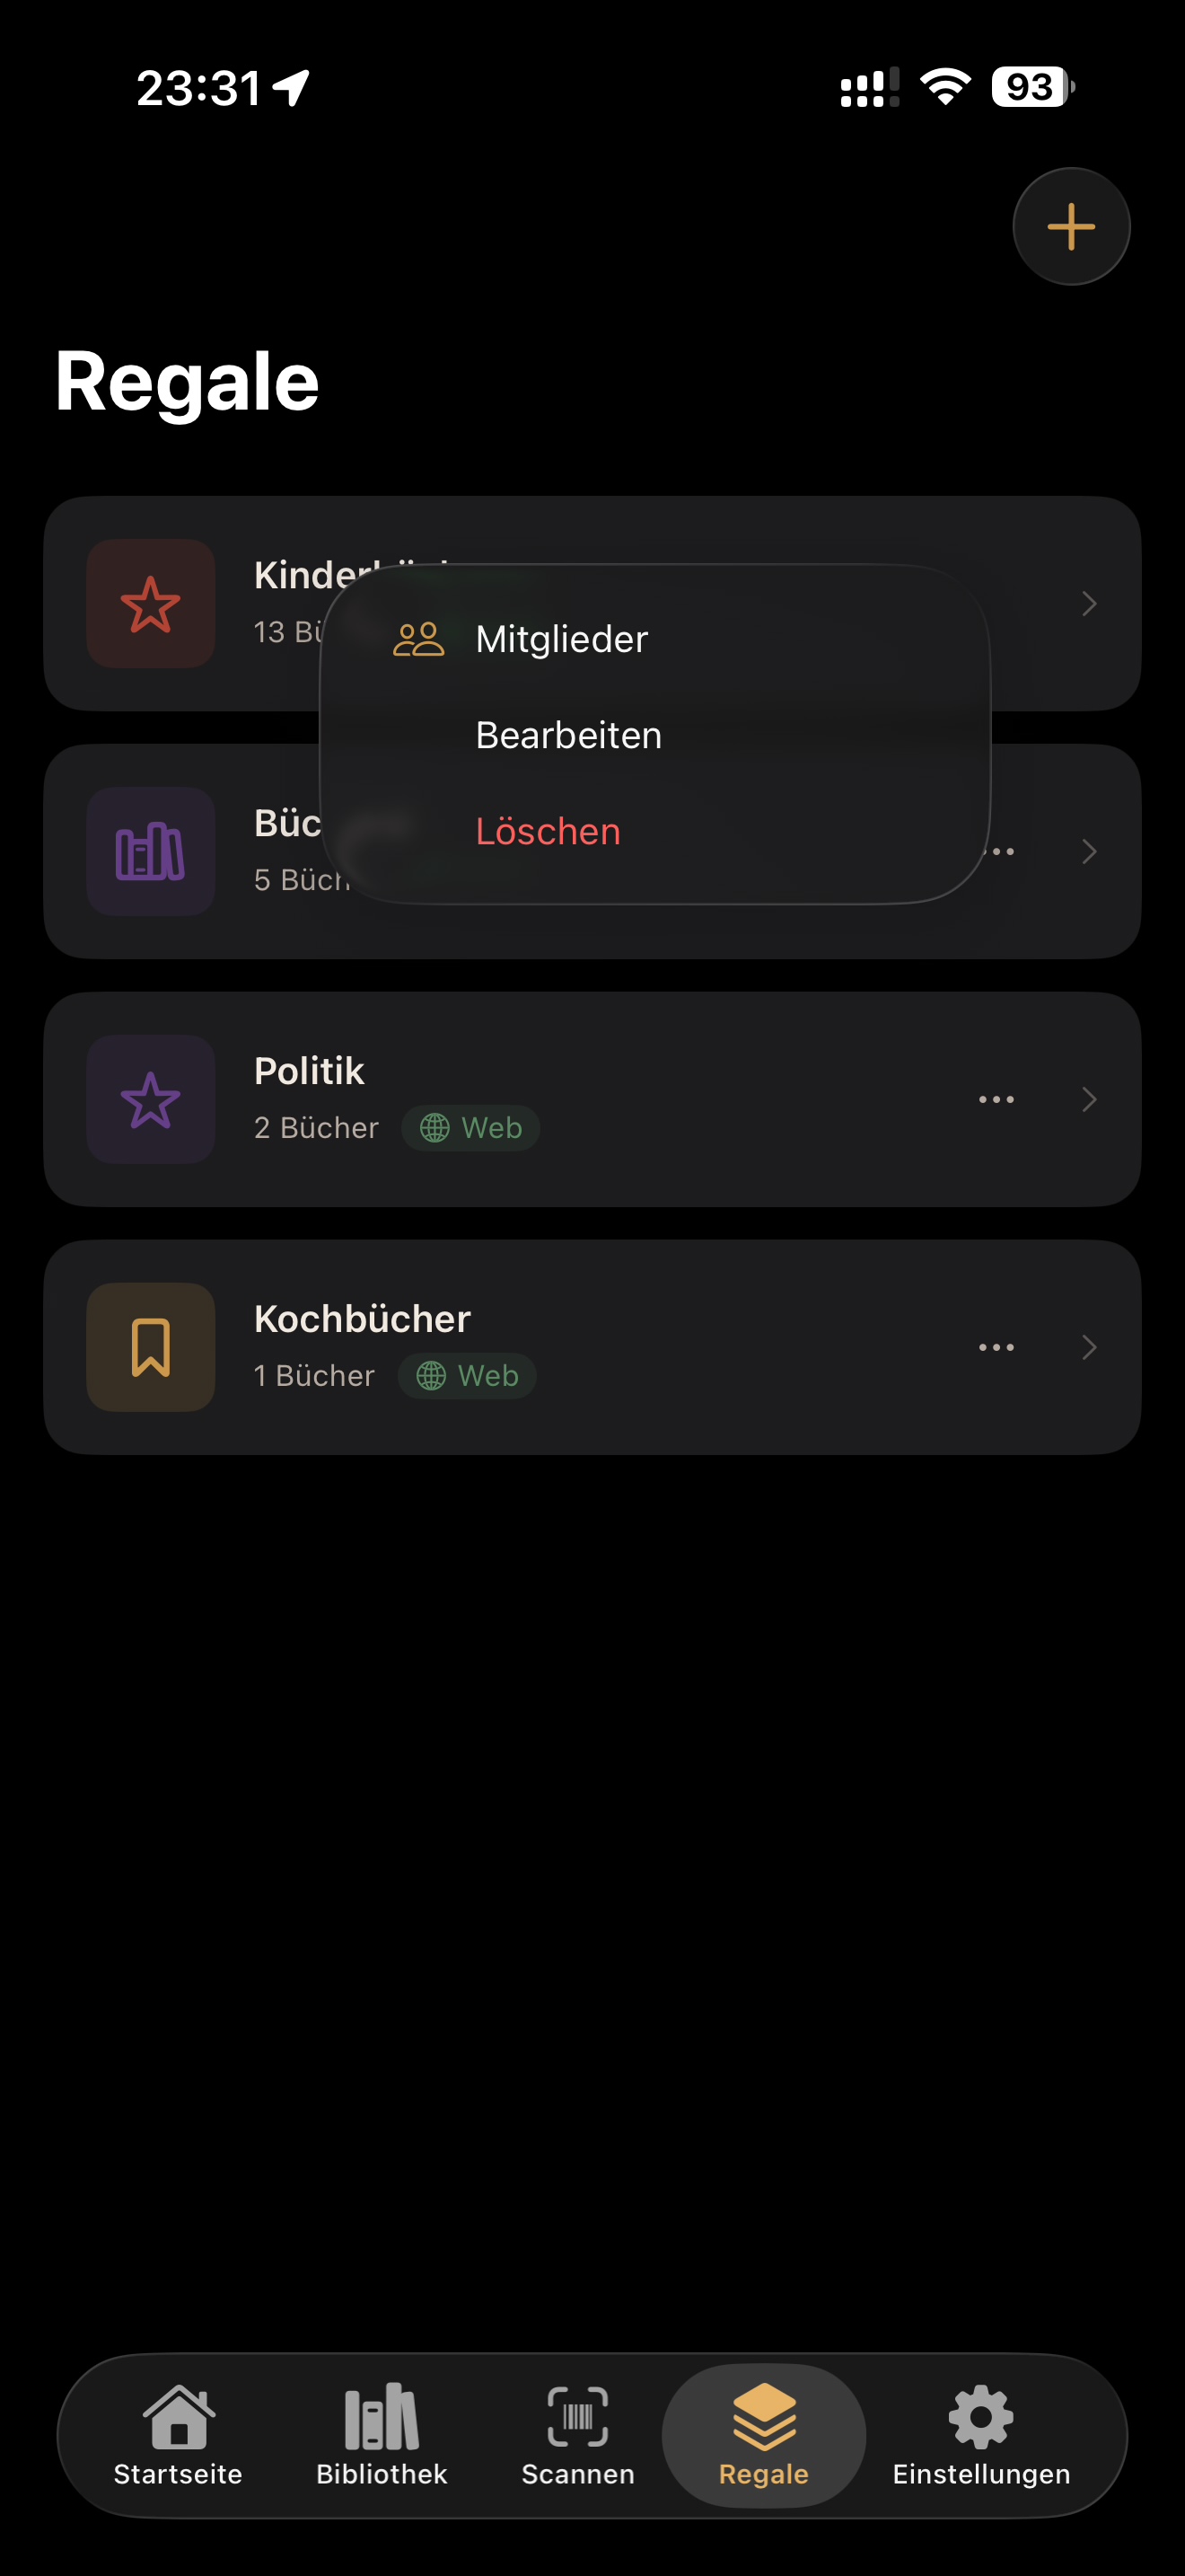Expand the Politik shelf via its chevron

[1089, 1098]
